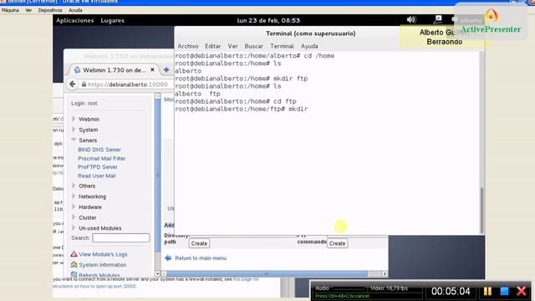Viewport: 535px width, 301px height.
Task: Click the Webmin Search input field
Action: click(x=120, y=237)
